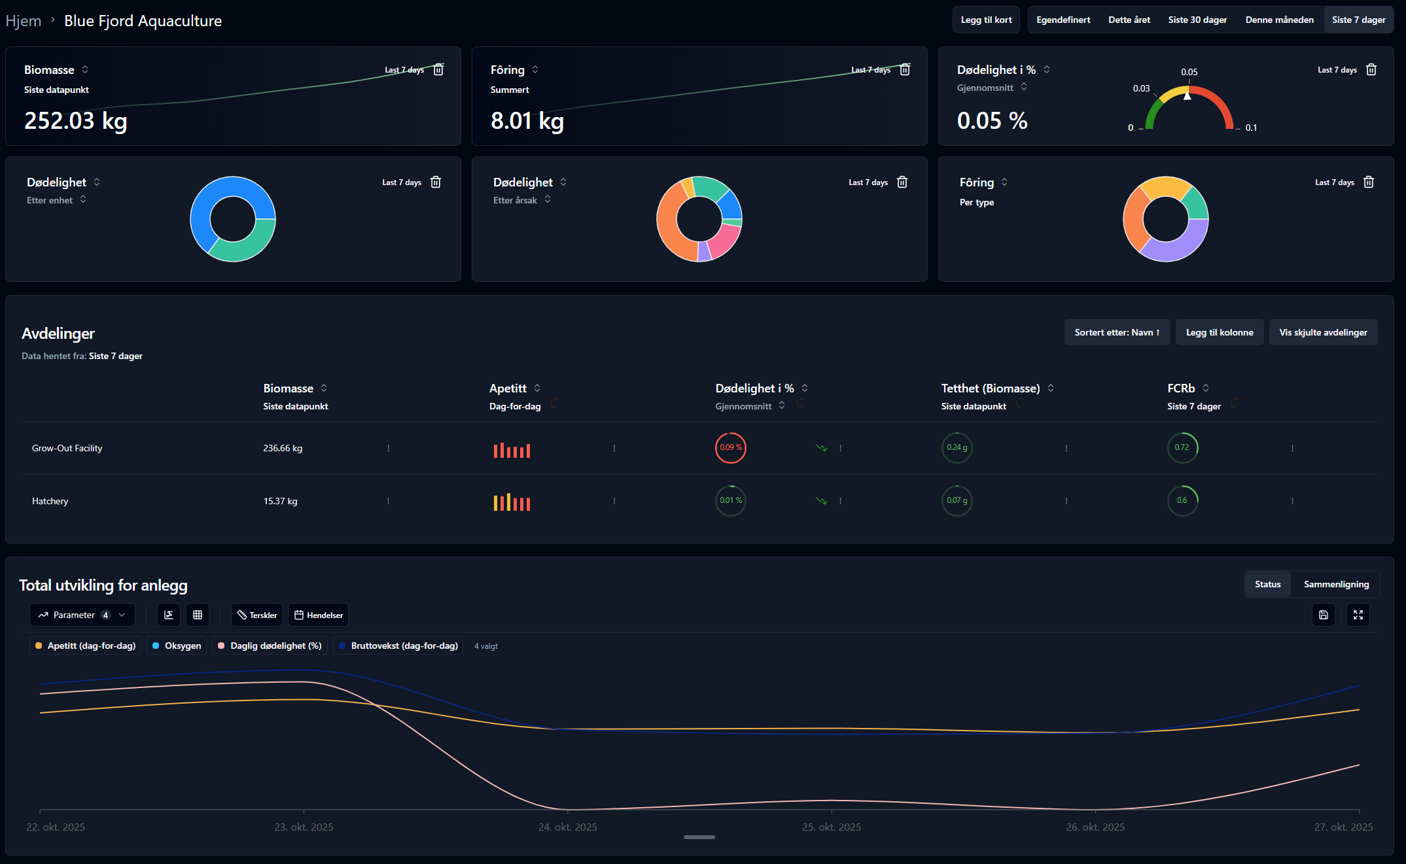Click Vis skjulte avdelinger button
Image resolution: width=1406 pixels, height=864 pixels.
tap(1323, 332)
